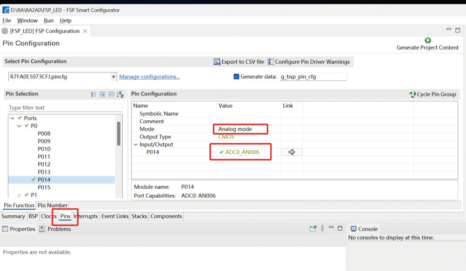This screenshot has width=466, height=271.
Task: Select pin P015 in the tree
Action: (x=44, y=187)
